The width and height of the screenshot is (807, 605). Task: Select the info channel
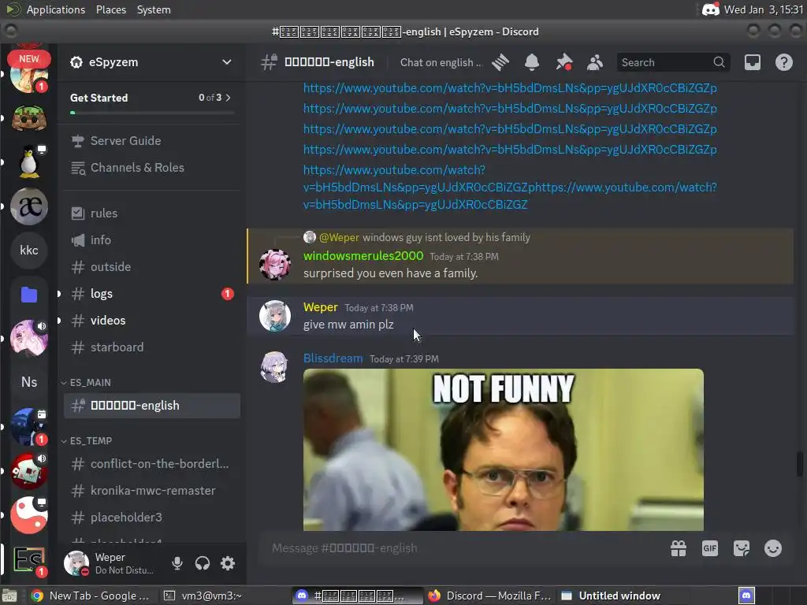tap(151, 239)
